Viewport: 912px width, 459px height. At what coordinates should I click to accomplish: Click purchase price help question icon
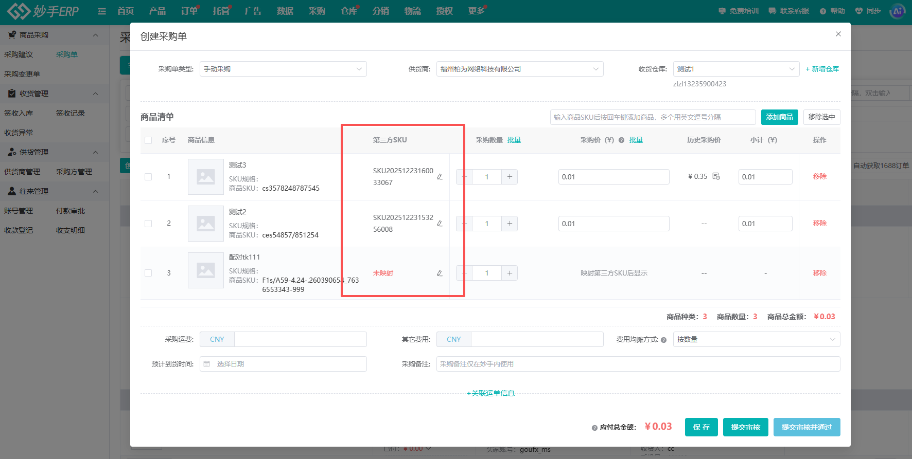coord(621,140)
